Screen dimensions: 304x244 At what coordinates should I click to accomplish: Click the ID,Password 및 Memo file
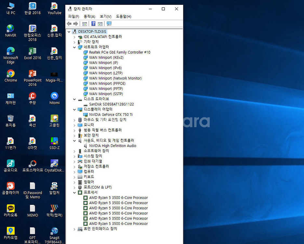[x=33, y=190]
